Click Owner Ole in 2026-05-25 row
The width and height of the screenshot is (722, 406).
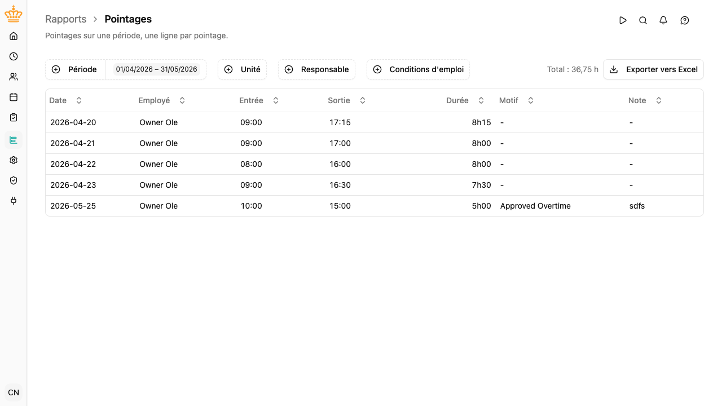(159, 206)
